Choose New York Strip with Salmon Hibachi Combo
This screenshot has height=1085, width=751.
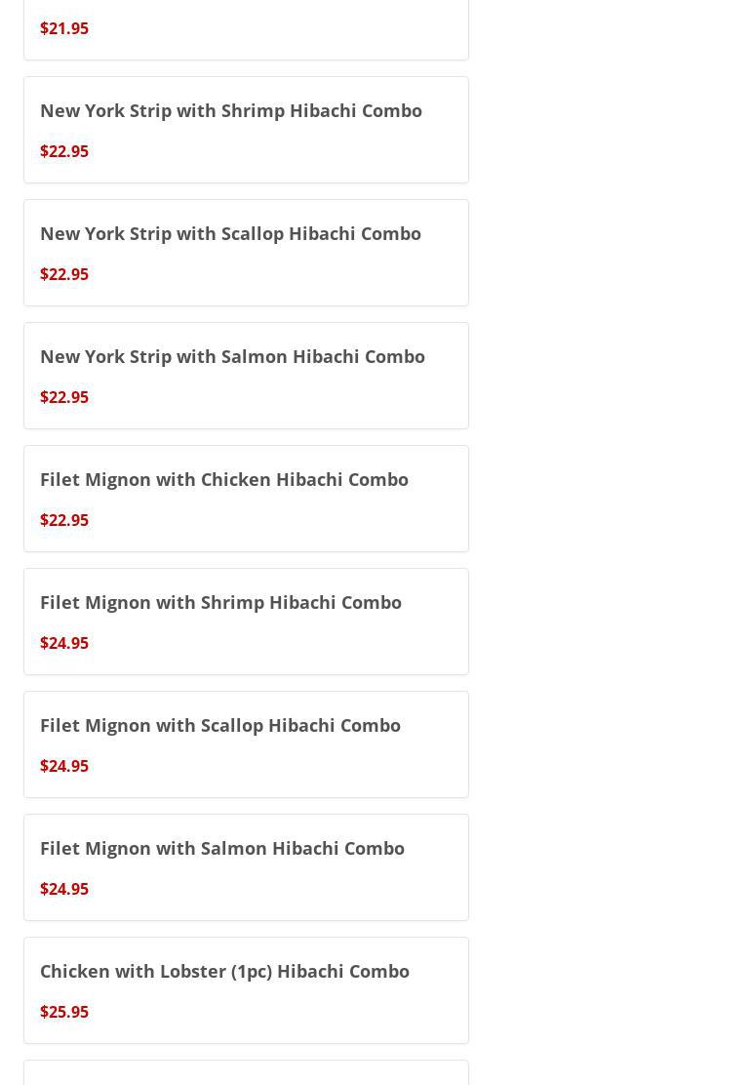click(232, 356)
